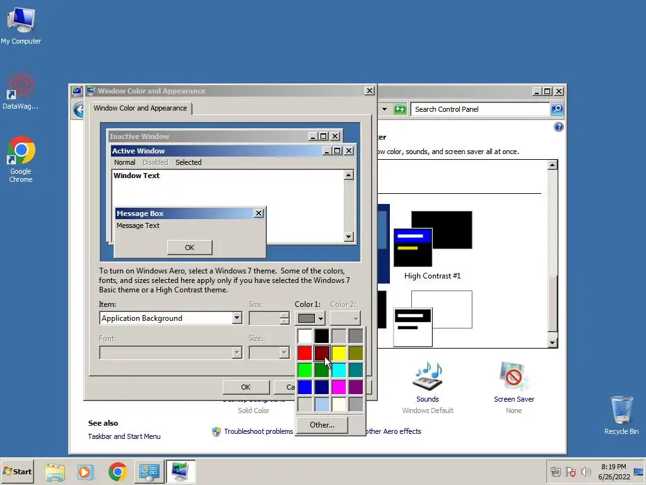Click the volume speaker tray icon

coord(585,471)
